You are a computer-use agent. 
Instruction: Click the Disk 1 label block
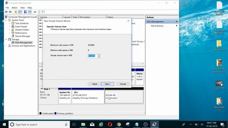[48, 96]
